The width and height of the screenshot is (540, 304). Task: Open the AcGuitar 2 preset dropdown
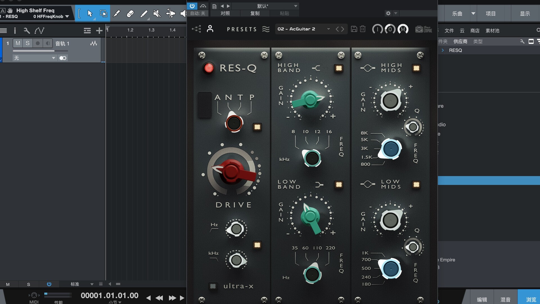click(x=304, y=29)
